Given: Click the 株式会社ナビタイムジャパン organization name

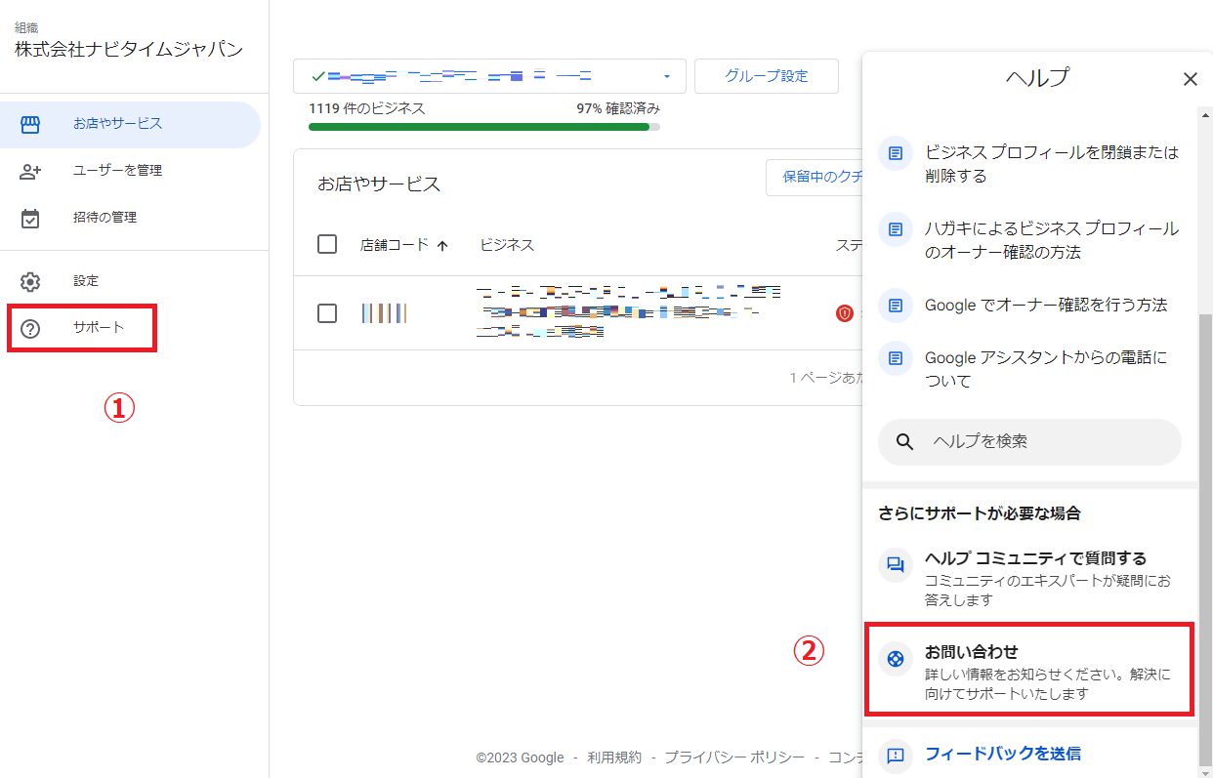Looking at the screenshot, I should click(x=129, y=50).
